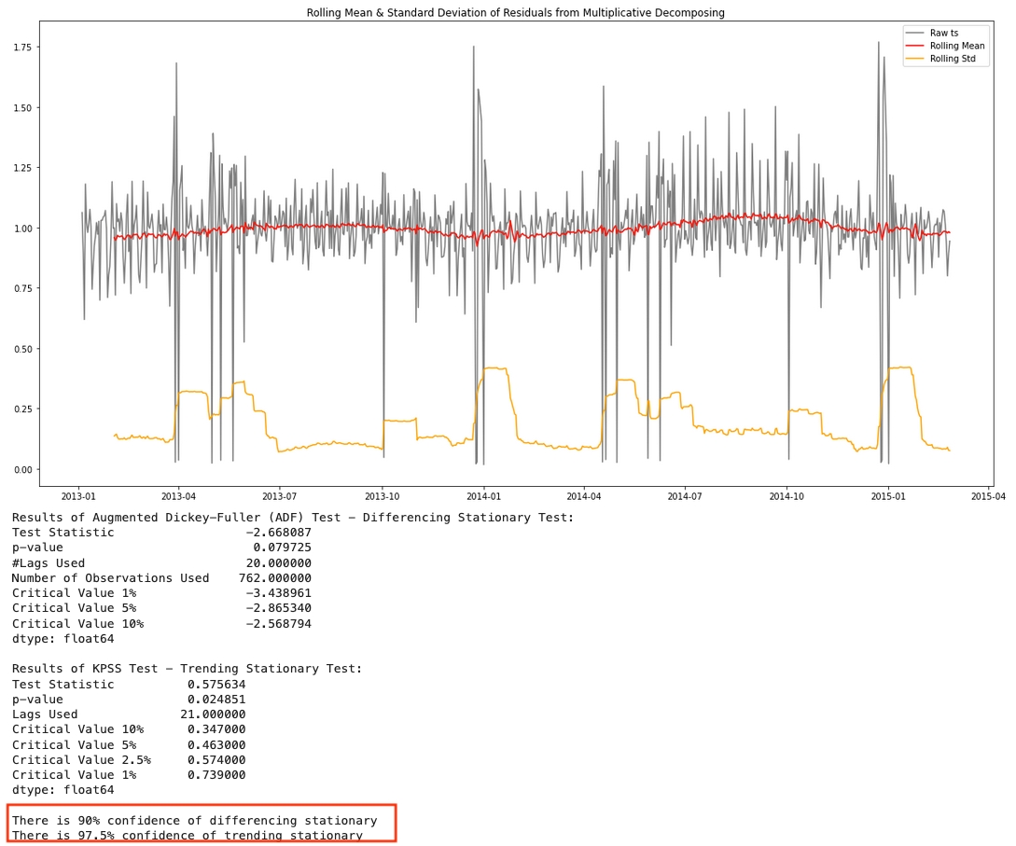Click the KPSS Test results heading
Image resolution: width=1016 pixels, height=846 pixels.
coord(187,669)
